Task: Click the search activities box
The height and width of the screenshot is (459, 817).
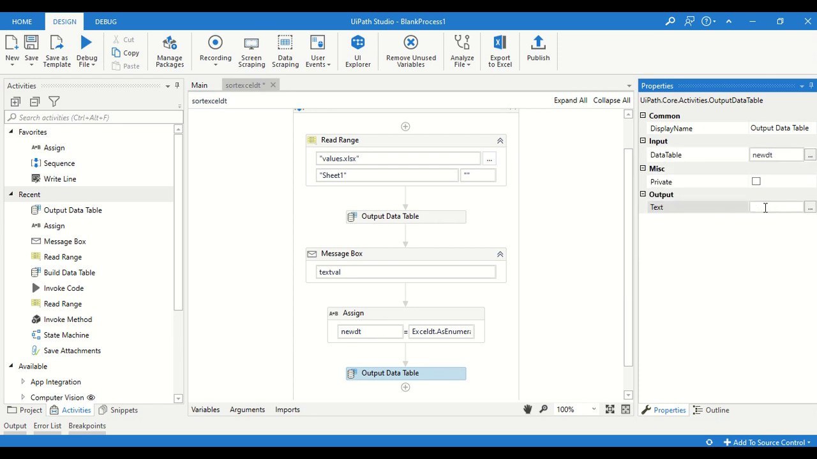Action: tap(94, 117)
